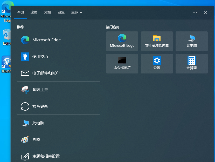Launch 文件资源管理器 from hot apps
The image size is (215, 162).
157,41
